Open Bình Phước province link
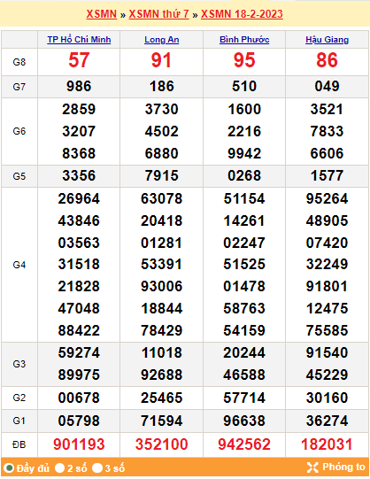The image size is (370, 479). click(244, 40)
